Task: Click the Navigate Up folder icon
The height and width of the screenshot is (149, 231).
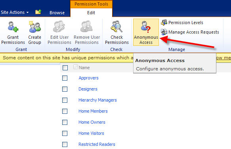Action: [x=38, y=12]
